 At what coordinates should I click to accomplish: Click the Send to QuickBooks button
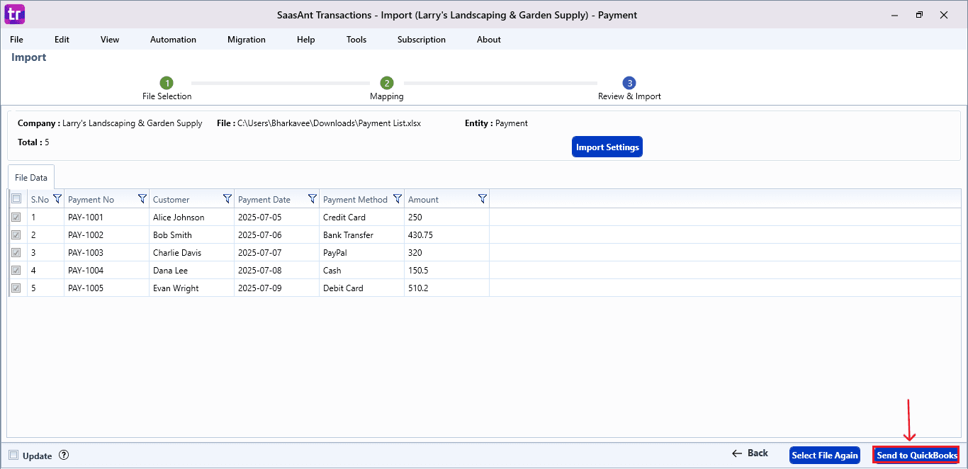coord(916,455)
